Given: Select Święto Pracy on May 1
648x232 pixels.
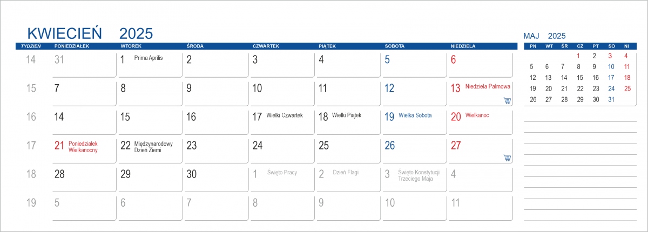Looking at the screenshot, I should [x=282, y=173].
